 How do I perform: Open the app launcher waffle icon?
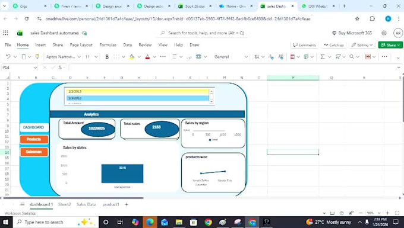pyautogui.click(x=6, y=33)
